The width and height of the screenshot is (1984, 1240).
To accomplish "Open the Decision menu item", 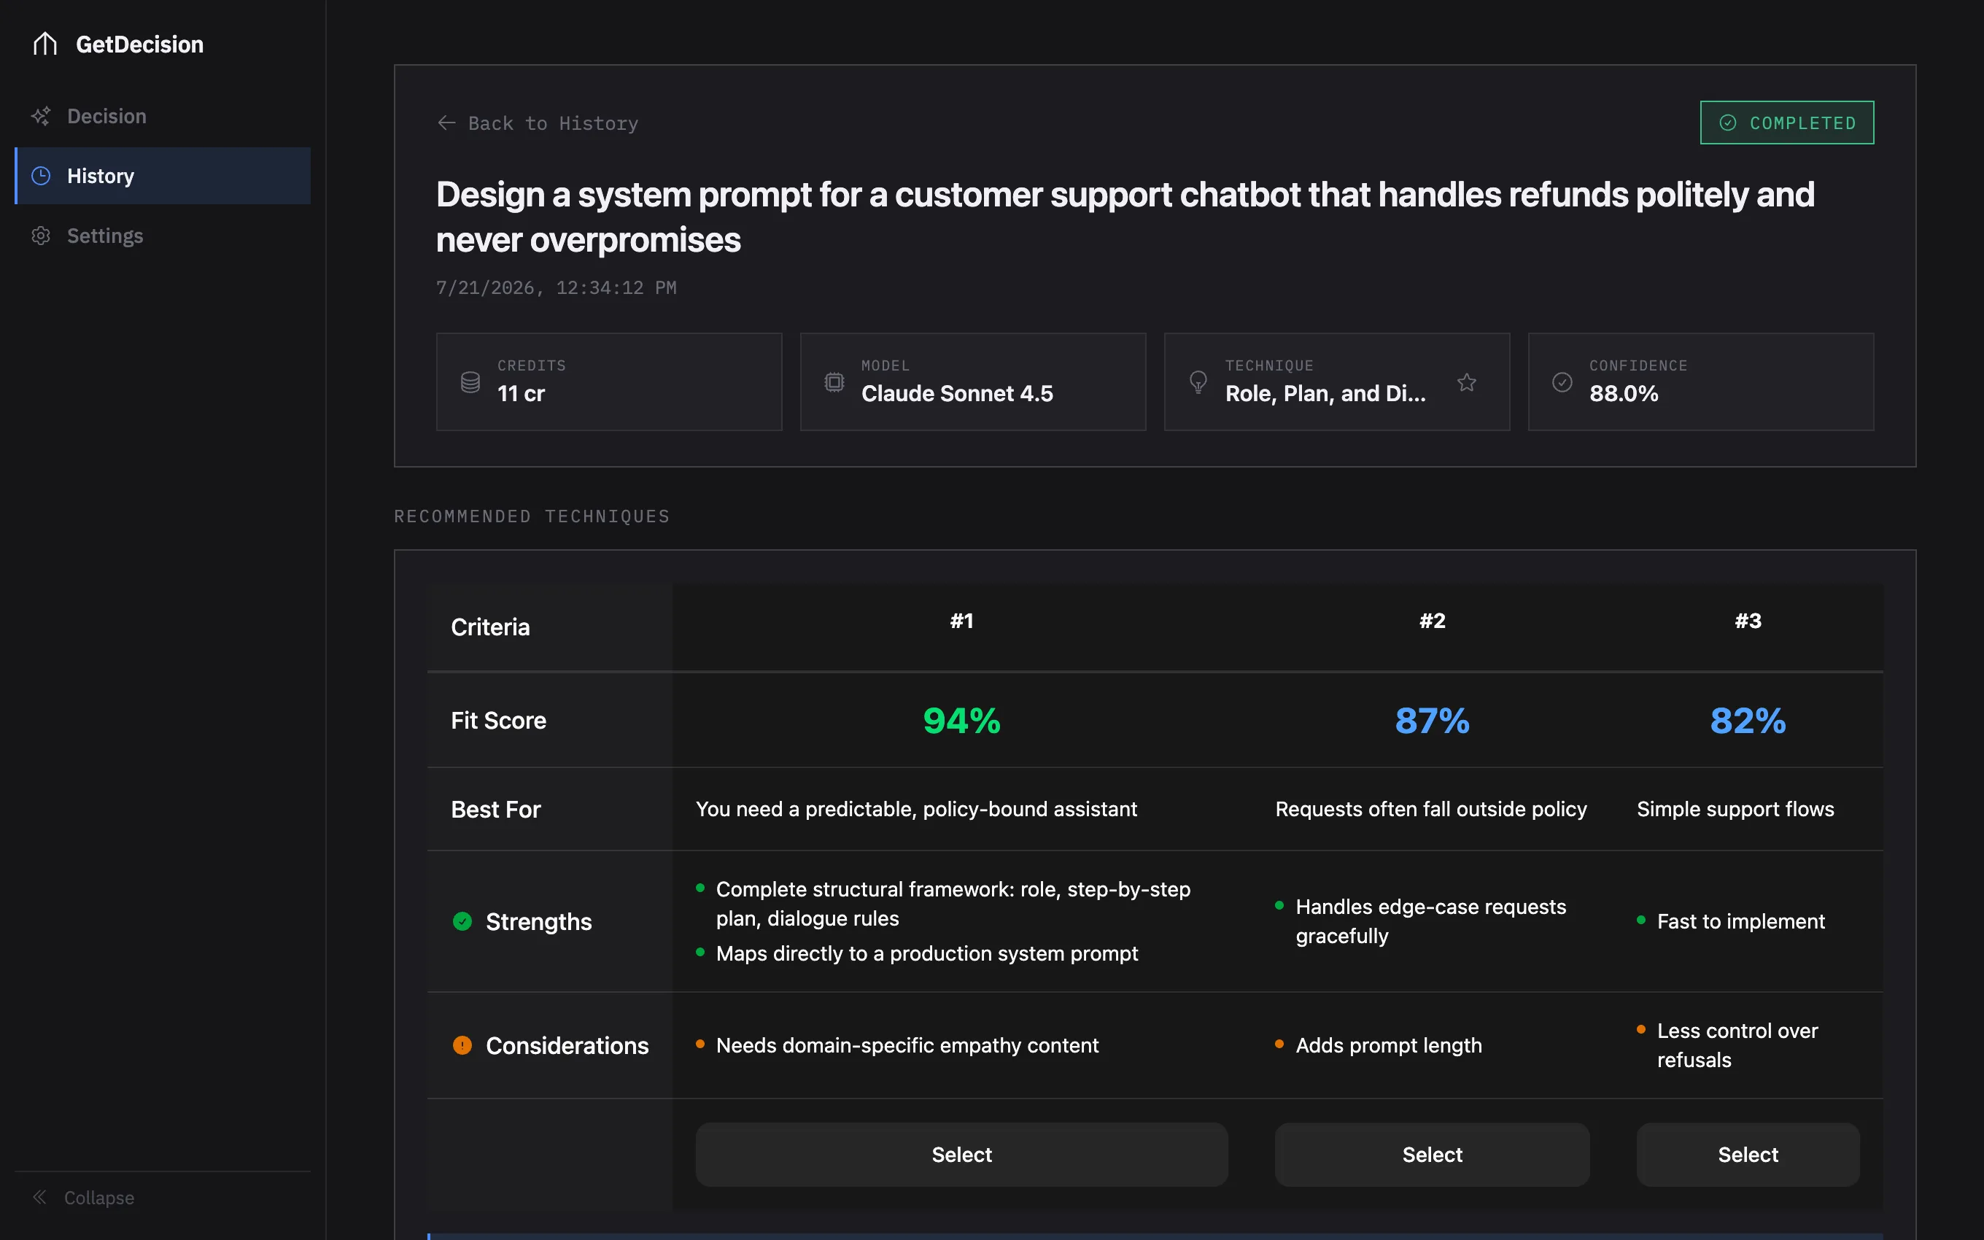I will click(x=163, y=117).
